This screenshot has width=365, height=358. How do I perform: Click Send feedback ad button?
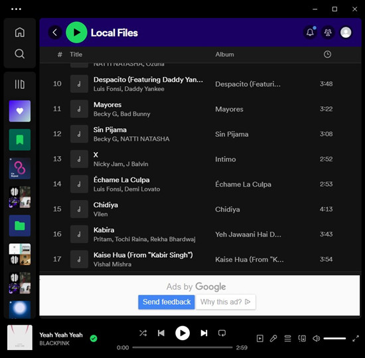point(167,302)
